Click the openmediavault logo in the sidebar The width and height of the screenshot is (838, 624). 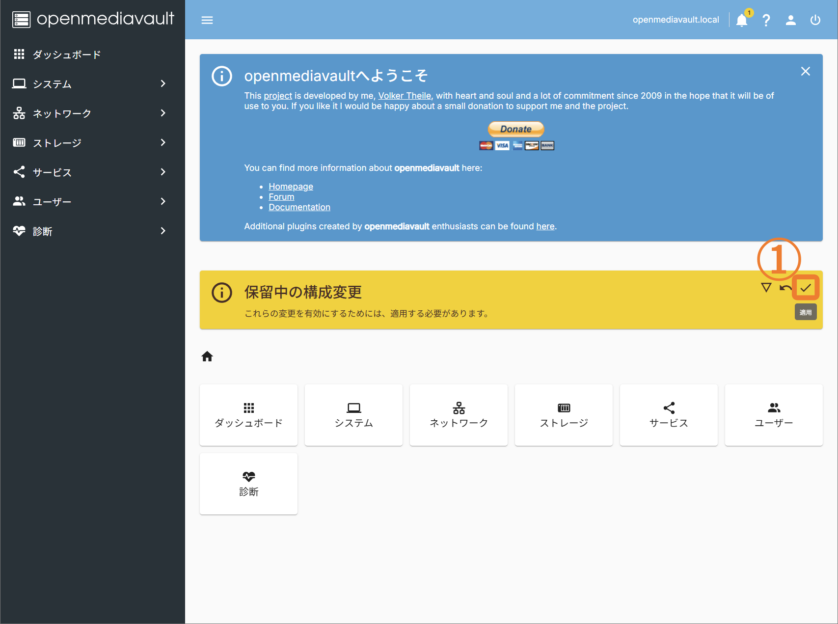[x=93, y=19]
